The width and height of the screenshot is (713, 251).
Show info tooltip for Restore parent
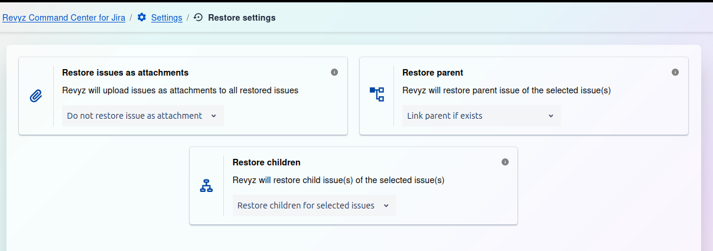[x=675, y=72]
